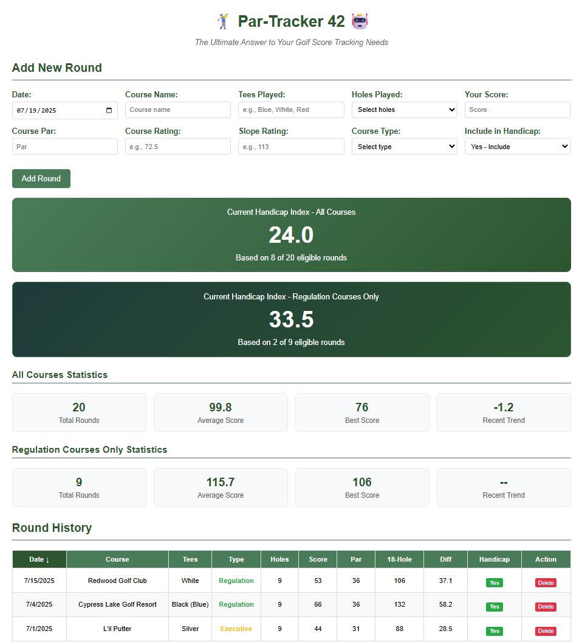Delete the Redwood Golf Club round
Viewport: 582px width, 642px height.
(546, 582)
